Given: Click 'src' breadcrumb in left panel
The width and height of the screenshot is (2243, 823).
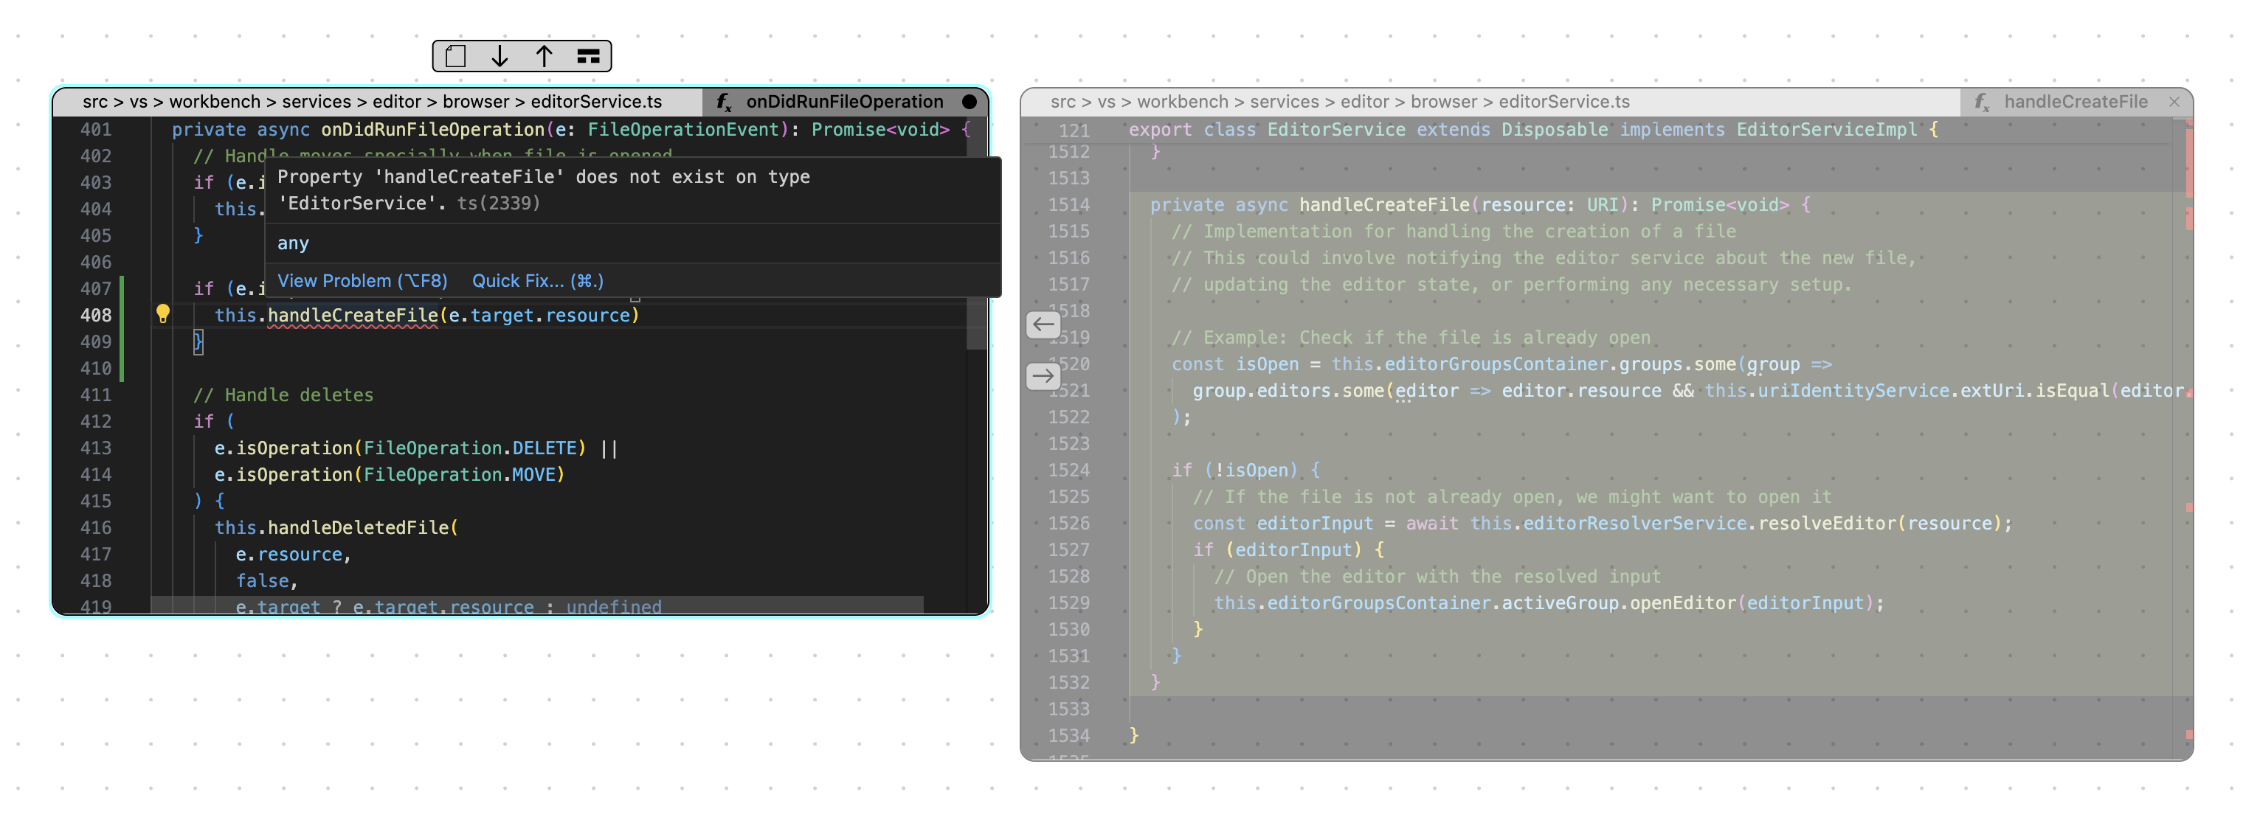Looking at the screenshot, I should (95, 102).
